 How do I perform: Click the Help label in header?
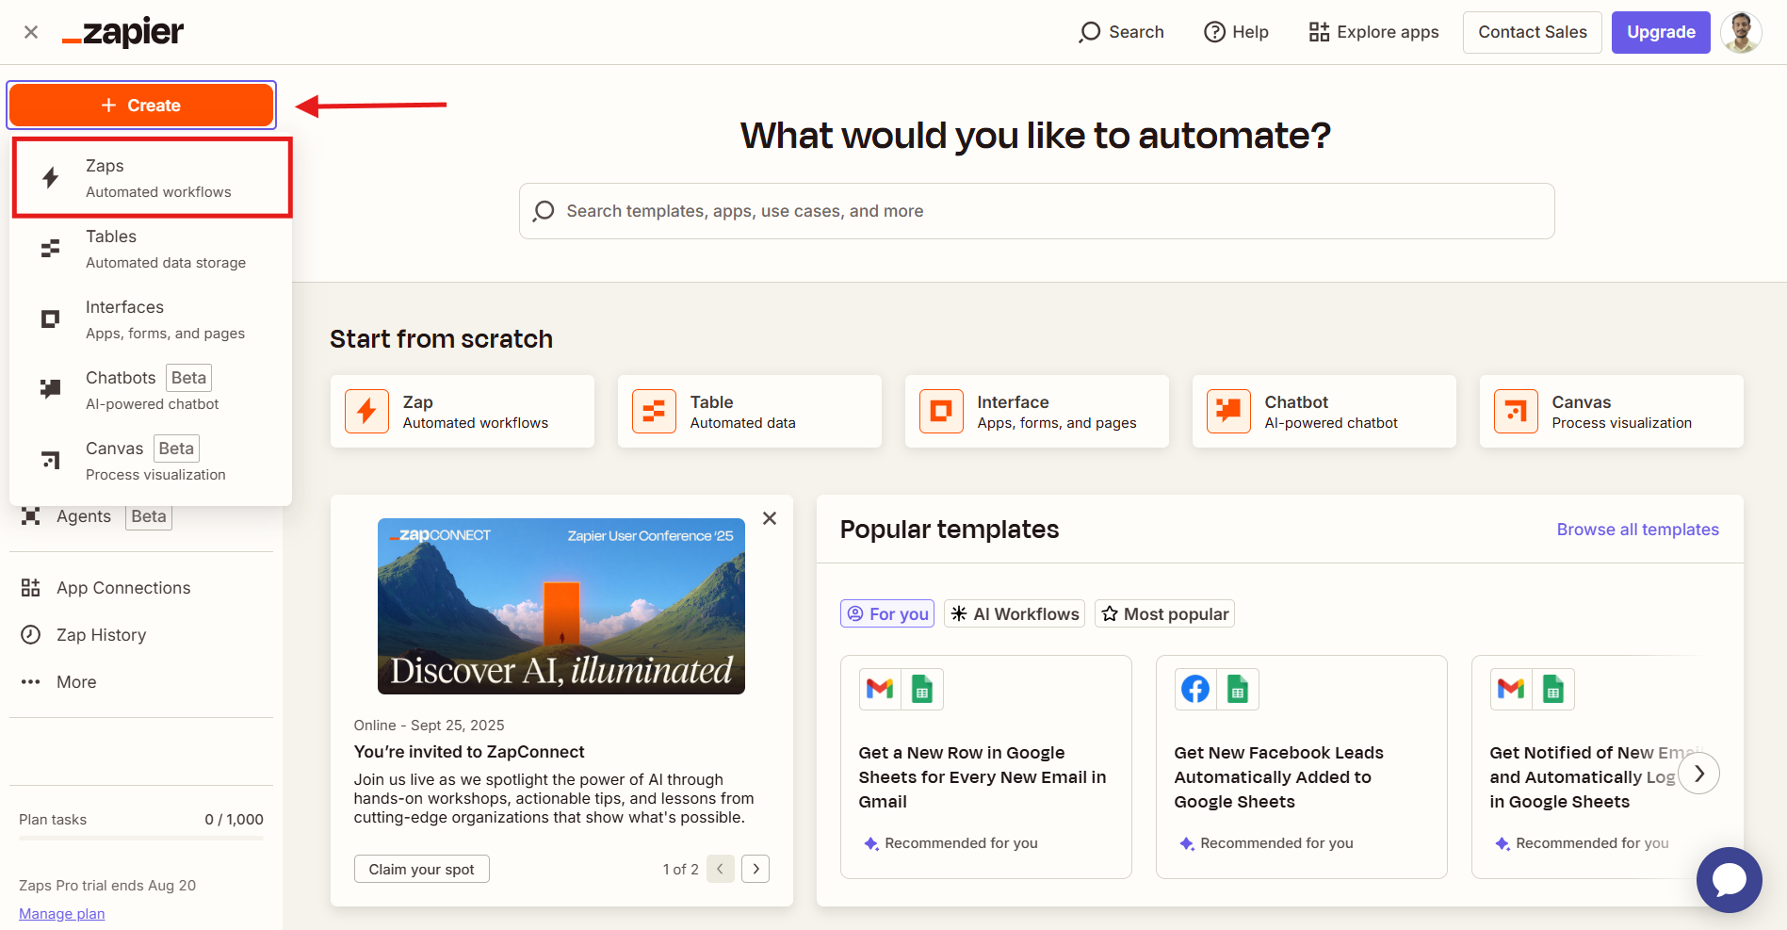click(x=1250, y=32)
